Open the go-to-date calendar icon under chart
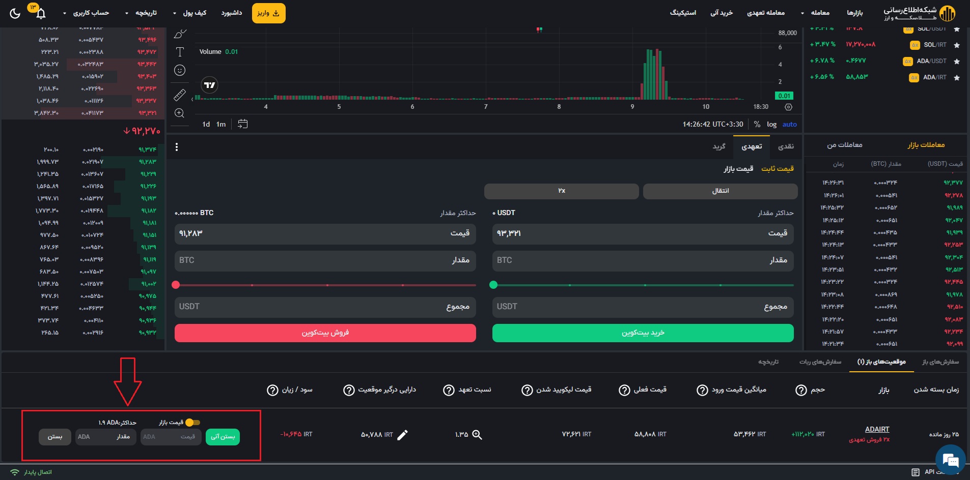The height and width of the screenshot is (480, 970). click(x=243, y=124)
